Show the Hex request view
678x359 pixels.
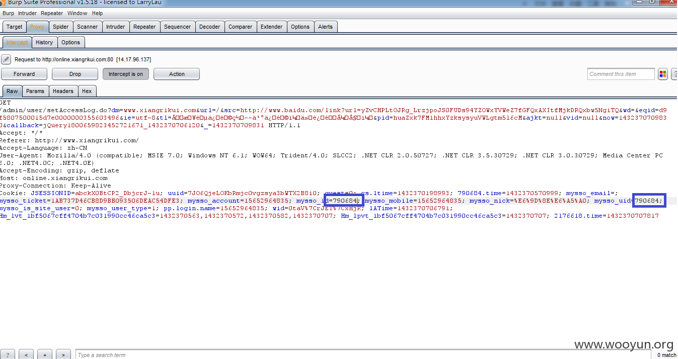[87, 91]
